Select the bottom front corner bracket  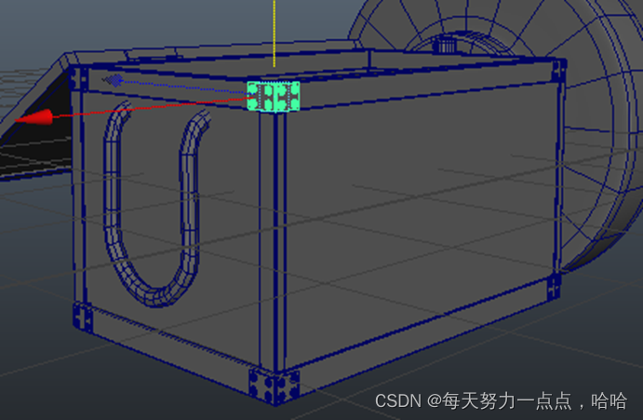[274, 386]
